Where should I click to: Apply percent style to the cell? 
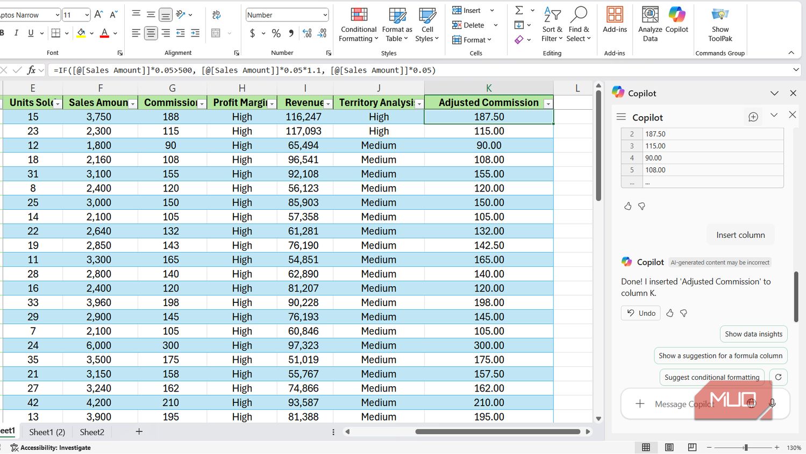276,33
